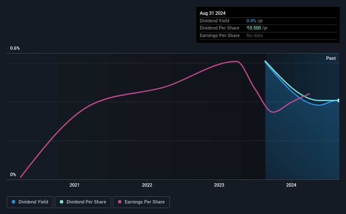This screenshot has width=346, height=214.
Task: Click the 0.4% dividend yield value
Action: click(x=251, y=21)
